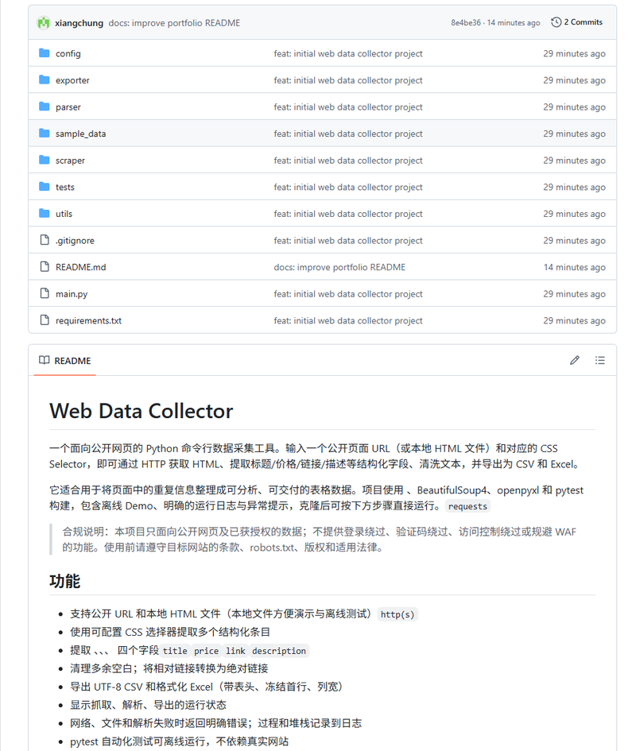Click the README.md file icon
This screenshot has width=636, height=751.
tap(45, 267)
